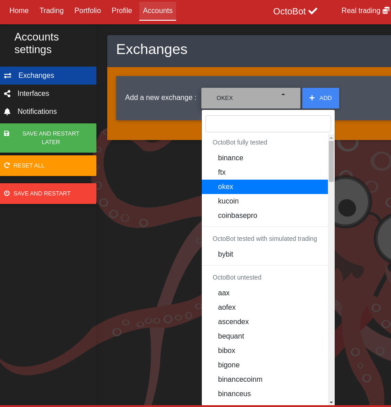Select the Accounts tab
391x407 pixels.
[x=158, y=11]
